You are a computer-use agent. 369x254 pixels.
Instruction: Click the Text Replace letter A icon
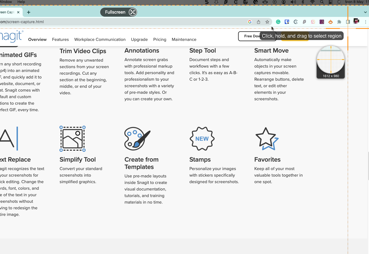coord(9,138)
